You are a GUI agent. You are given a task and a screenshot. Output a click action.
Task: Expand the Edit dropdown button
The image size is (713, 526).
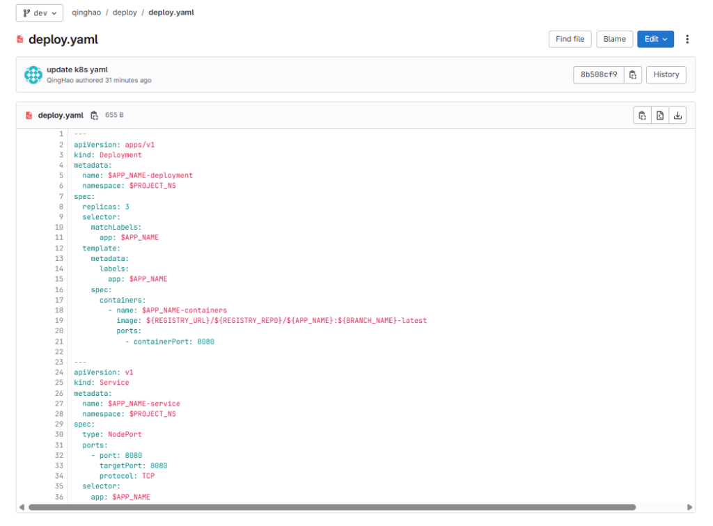(655, 39)
